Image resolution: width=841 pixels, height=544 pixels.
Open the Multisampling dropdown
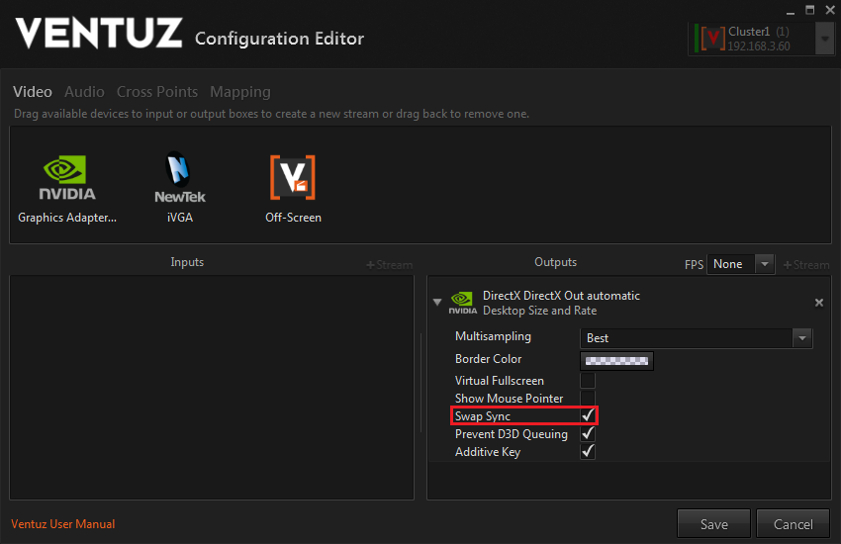click(x=801, y=338)
